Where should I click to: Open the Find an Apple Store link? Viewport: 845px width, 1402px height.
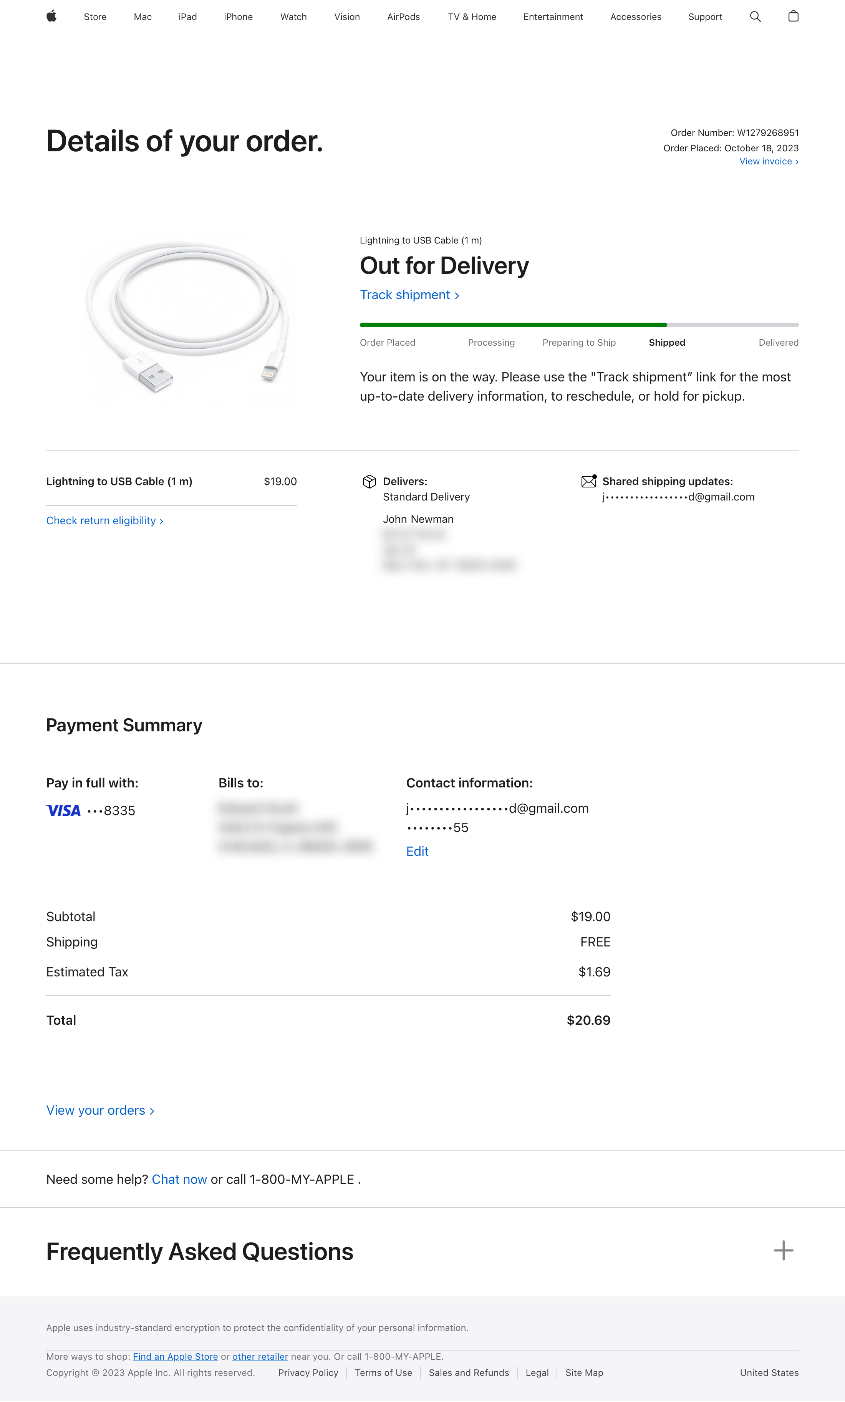[175, 1356]
